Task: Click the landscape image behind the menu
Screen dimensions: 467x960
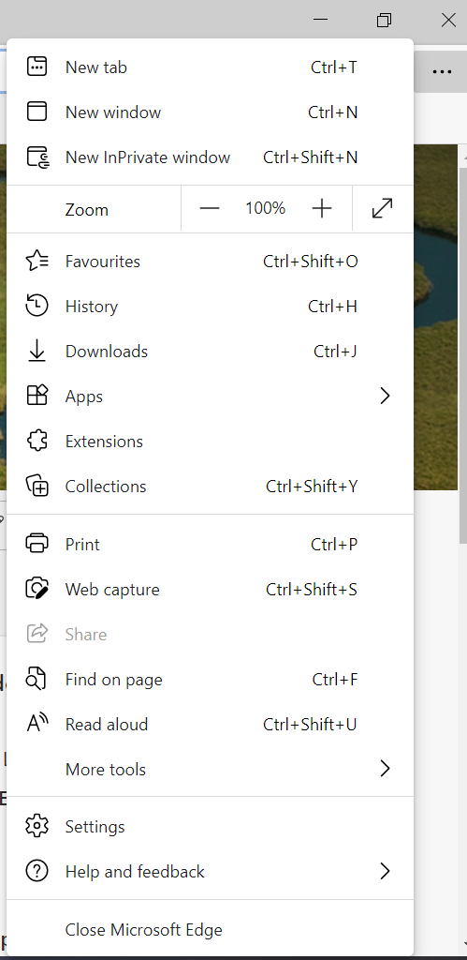Action: coord(435,317)
